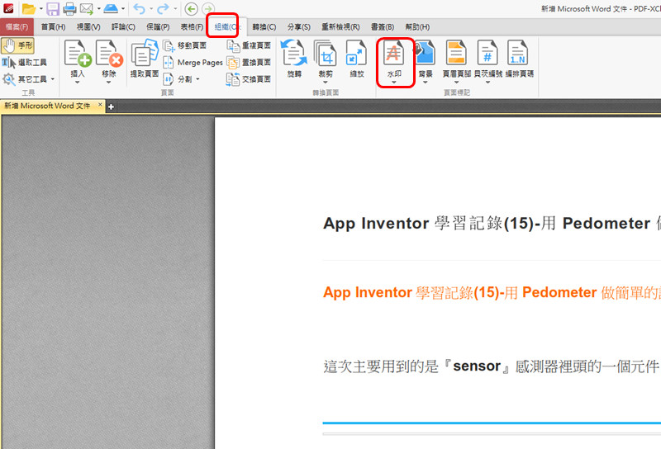Click Replace Pages (置換頁面)
This screenshot has height=449, width=661.
tap(249, 63)
